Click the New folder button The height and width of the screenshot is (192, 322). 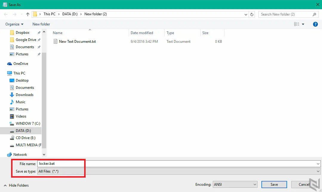pyautogui.click(x=41, y=24)
